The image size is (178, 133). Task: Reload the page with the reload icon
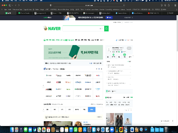[x=124, y=5]
